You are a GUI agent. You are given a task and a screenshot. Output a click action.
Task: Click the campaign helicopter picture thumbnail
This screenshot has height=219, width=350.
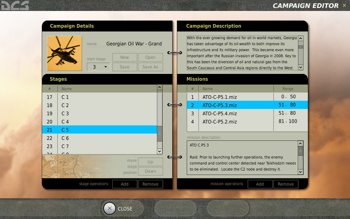tap(64, 53)
